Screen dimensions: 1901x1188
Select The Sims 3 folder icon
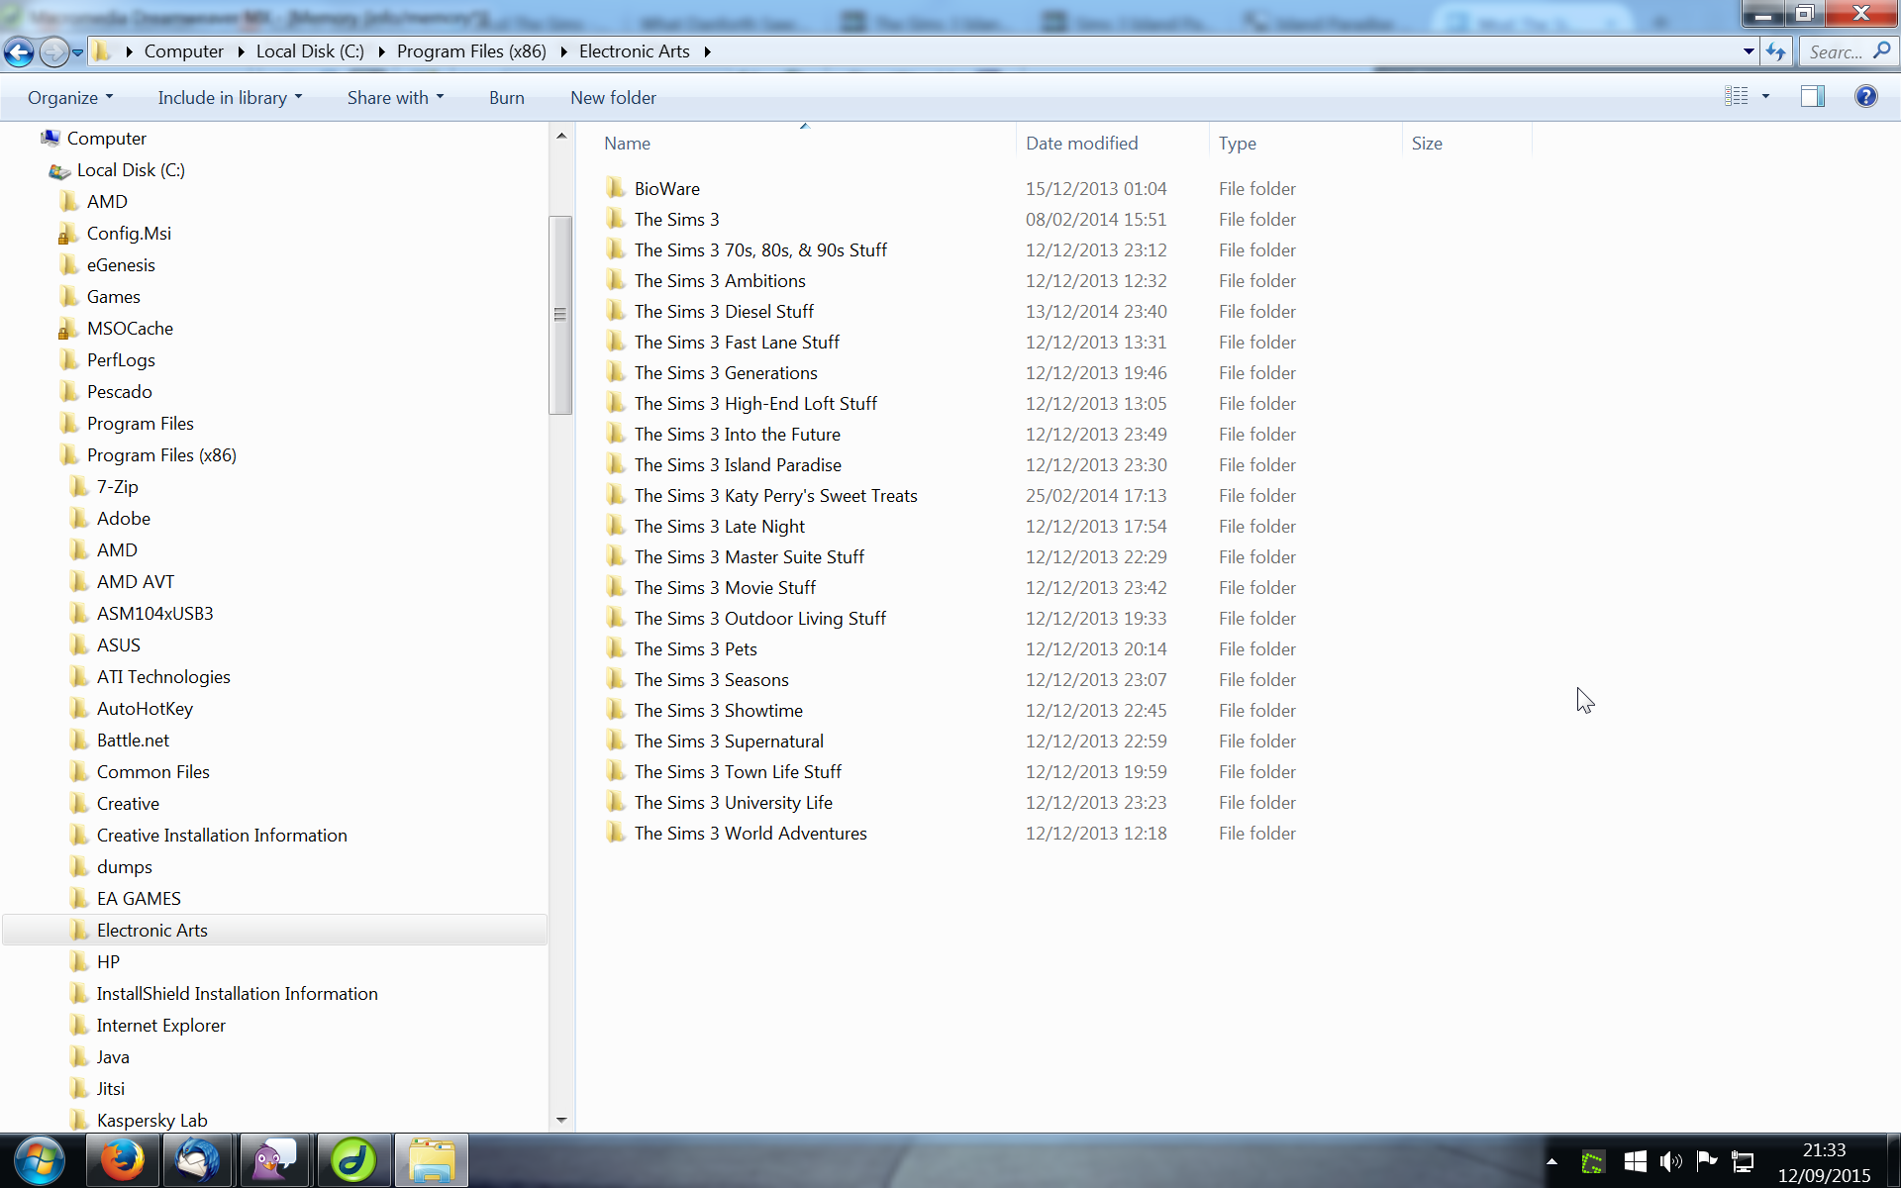615,218
